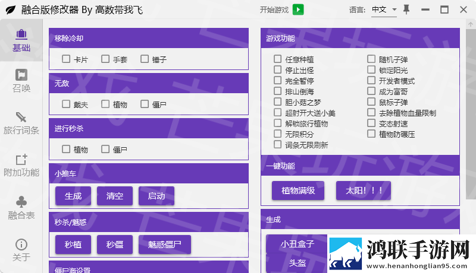Image resolution: width=476 pixels, height=273 pixels.
Task: Check 僵尸 under 进行秒杀
Action: (x=105, y=149)
